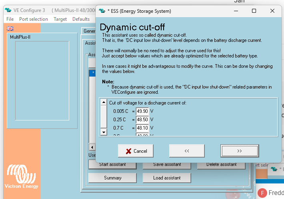Click the '0.7 C' label

point(118,128)
